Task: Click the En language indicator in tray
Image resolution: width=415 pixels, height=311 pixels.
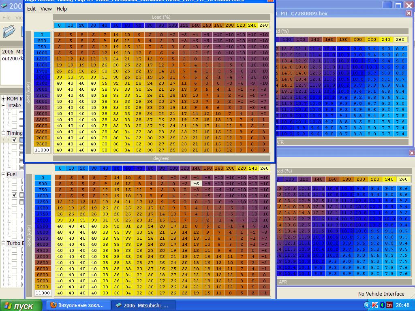Action: [x=389, y=305]
